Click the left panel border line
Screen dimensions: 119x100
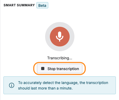coord(0,50)
